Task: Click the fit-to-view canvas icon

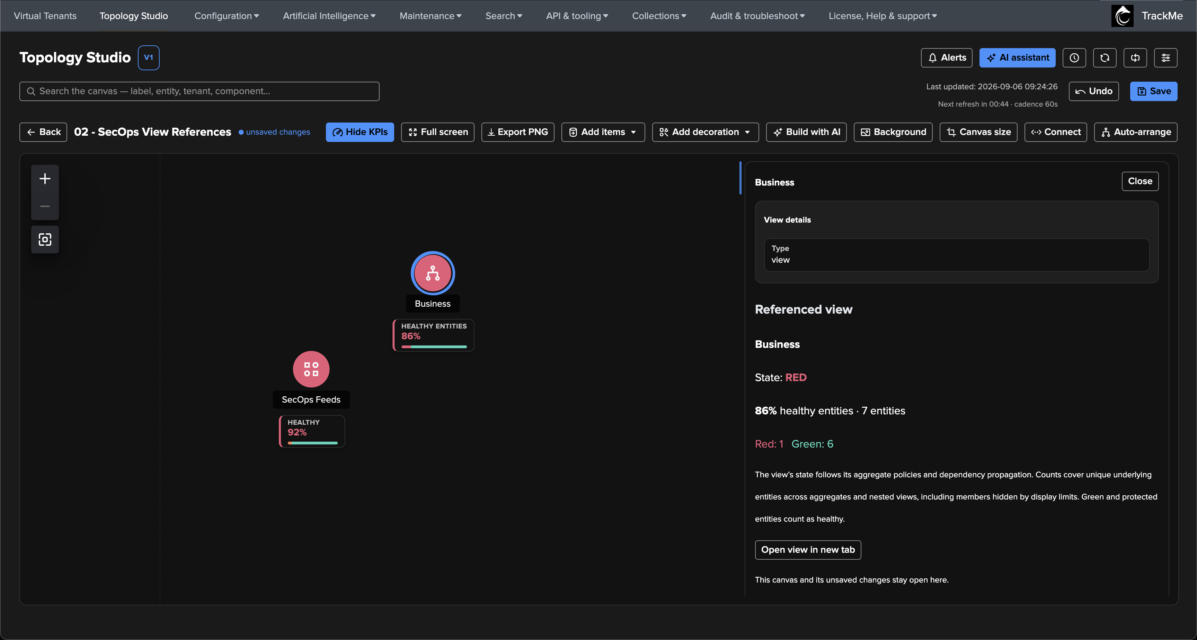Action: point(45,240)
